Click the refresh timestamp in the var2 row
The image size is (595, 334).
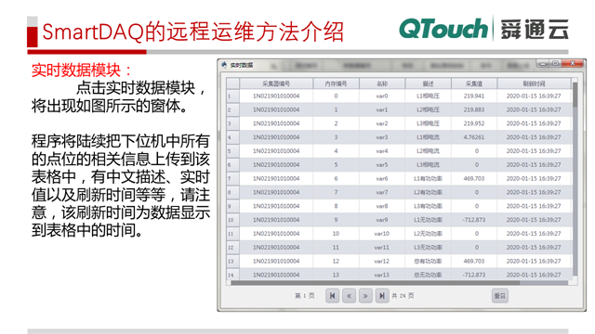pos(534,123)
